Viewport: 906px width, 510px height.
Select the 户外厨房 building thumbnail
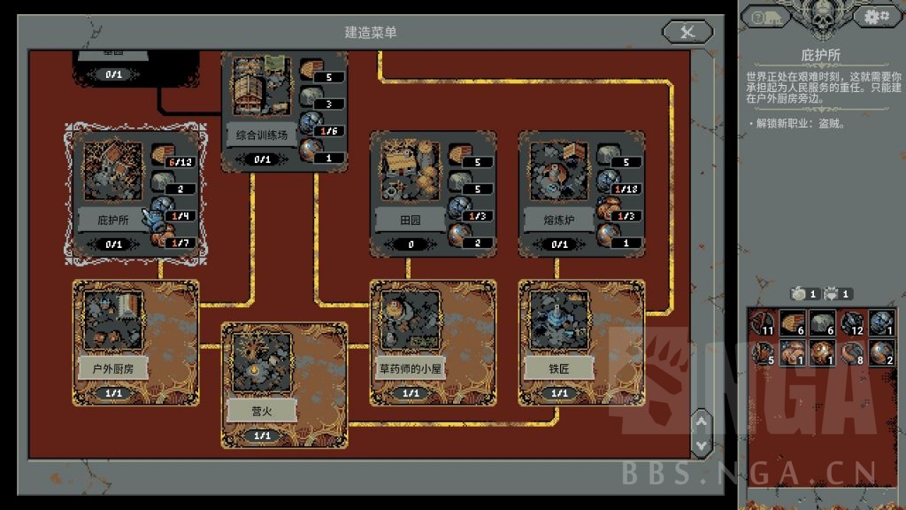[113, 321]
